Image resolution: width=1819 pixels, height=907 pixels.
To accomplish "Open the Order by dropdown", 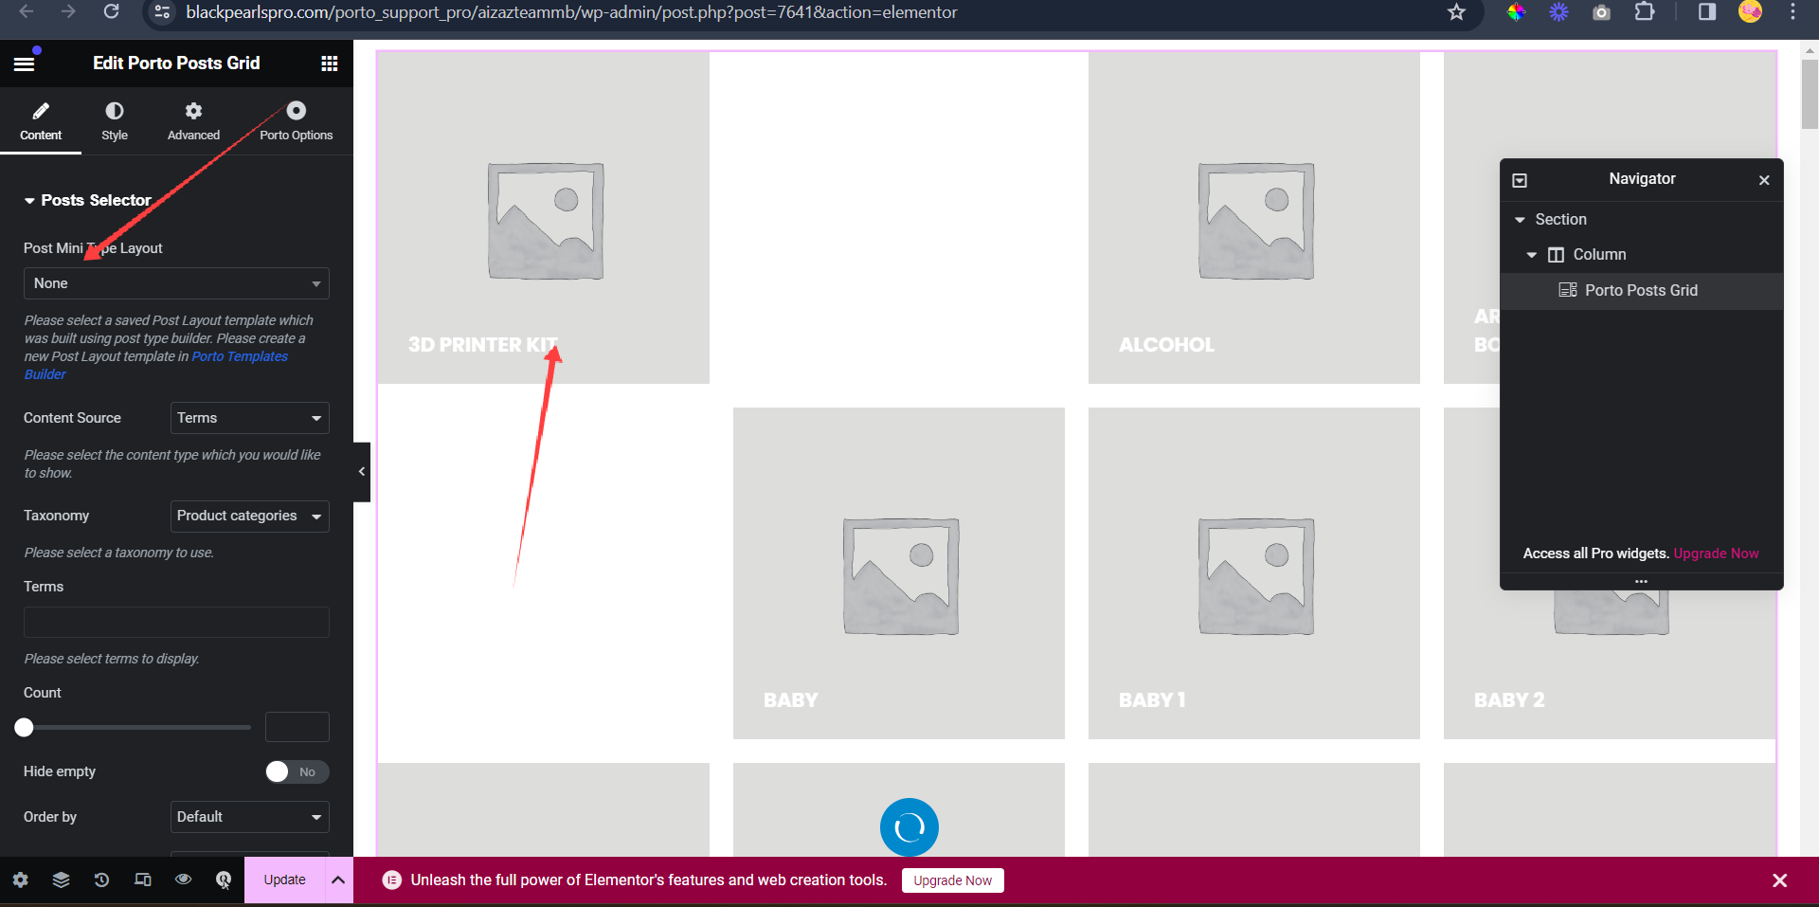I will [249, 817].
